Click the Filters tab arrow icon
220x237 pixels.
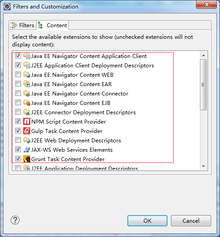tap(14, 25)
